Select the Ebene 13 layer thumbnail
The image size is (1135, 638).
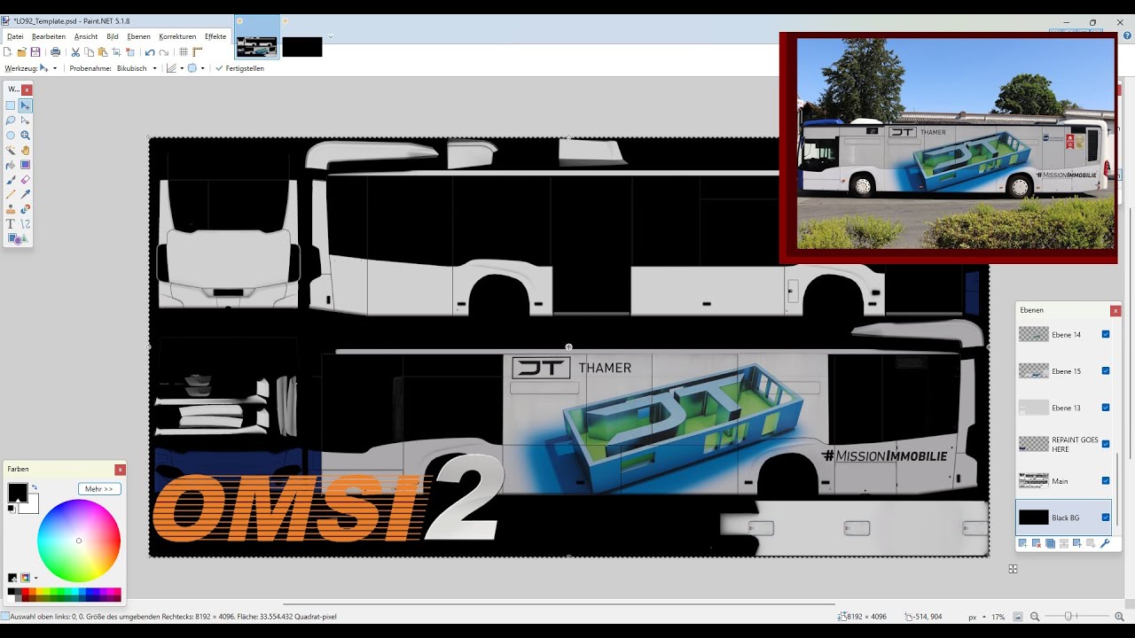[x=1033, y=408]
